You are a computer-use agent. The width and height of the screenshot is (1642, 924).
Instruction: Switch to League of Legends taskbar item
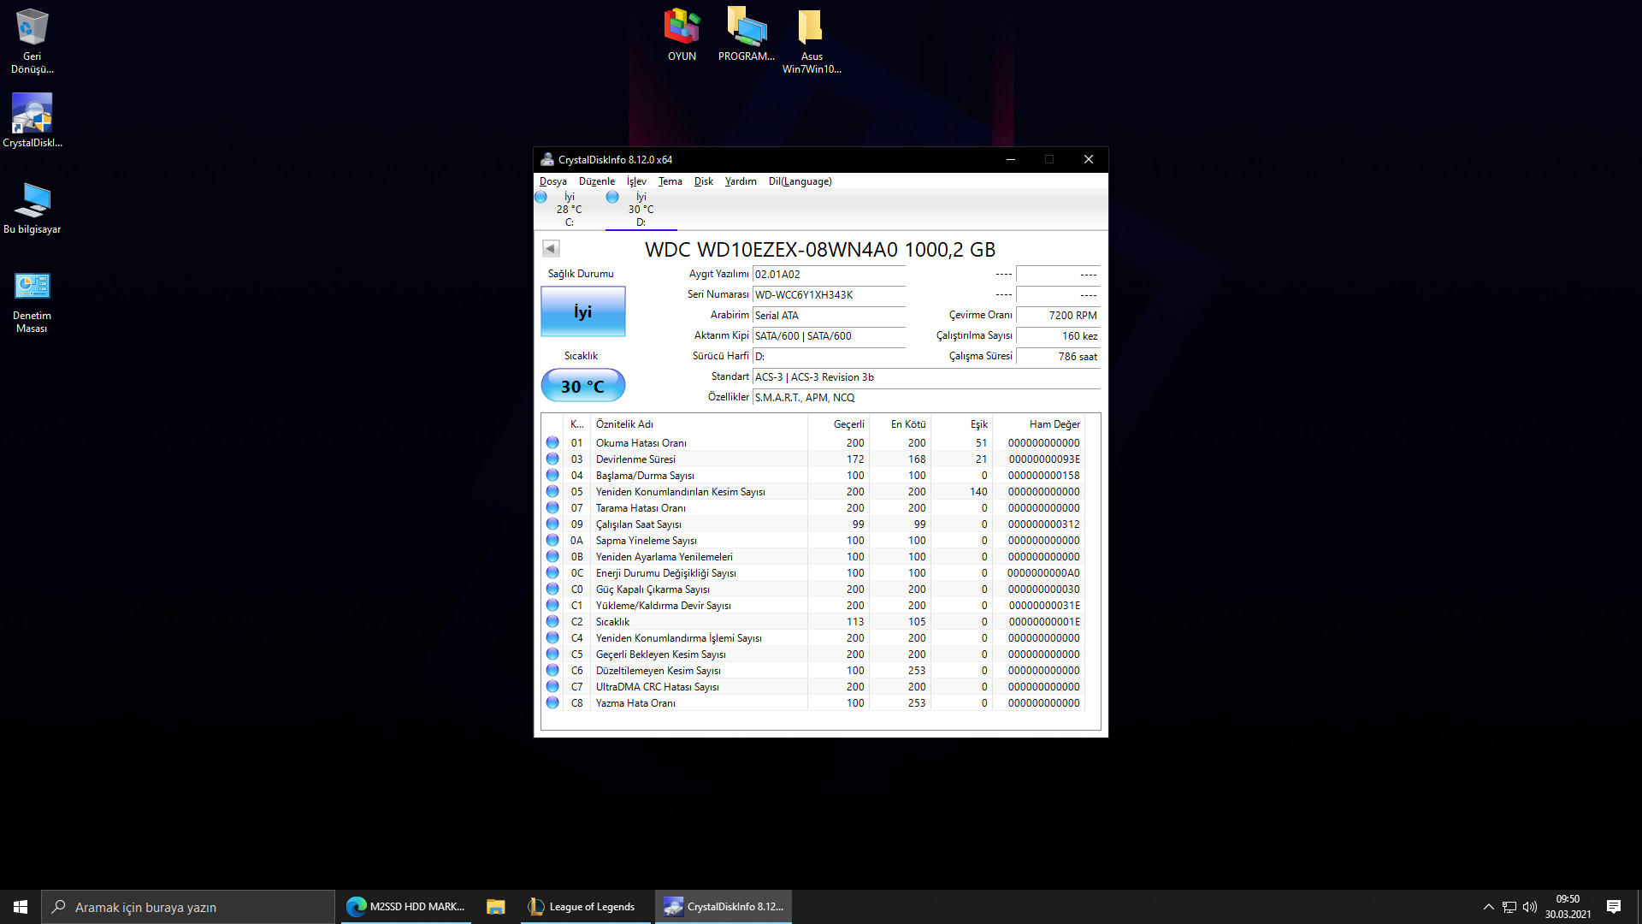[x=582, y=907]
